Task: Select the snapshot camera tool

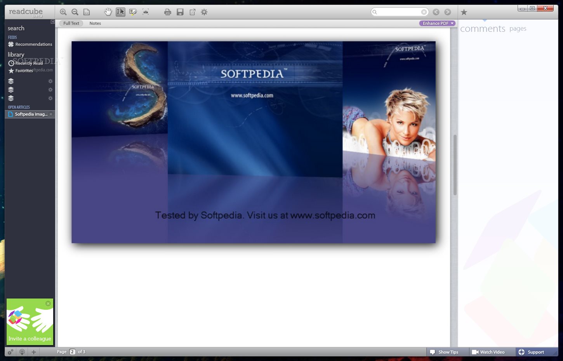Action: coord(146,12)
